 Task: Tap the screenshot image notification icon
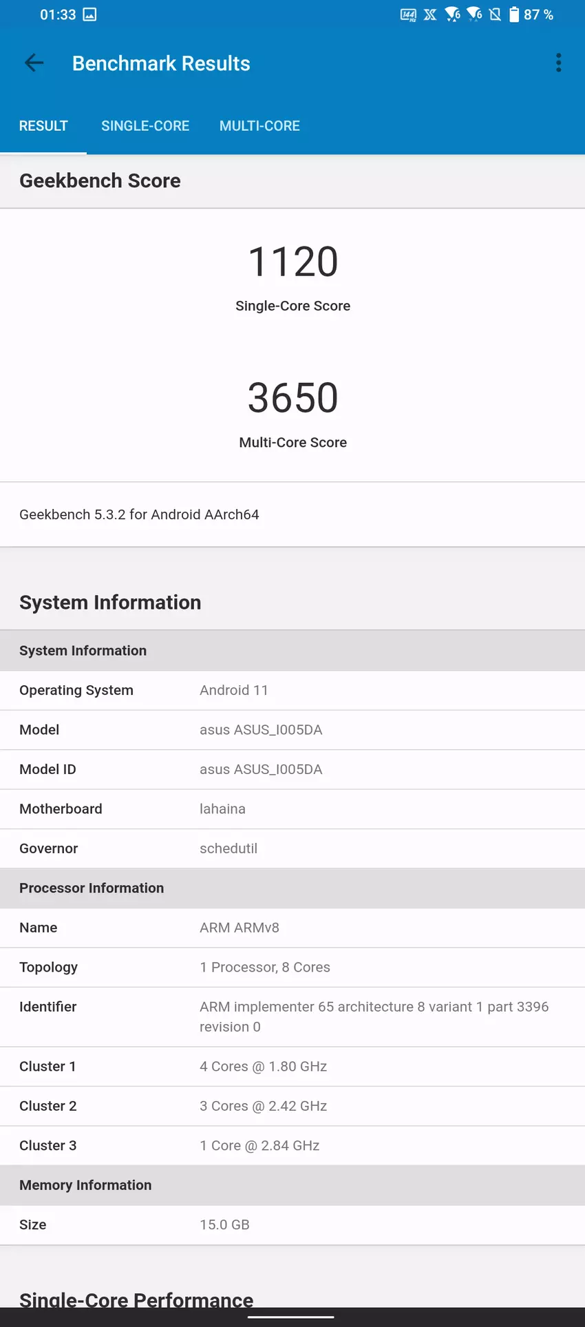tap(89, 14)
